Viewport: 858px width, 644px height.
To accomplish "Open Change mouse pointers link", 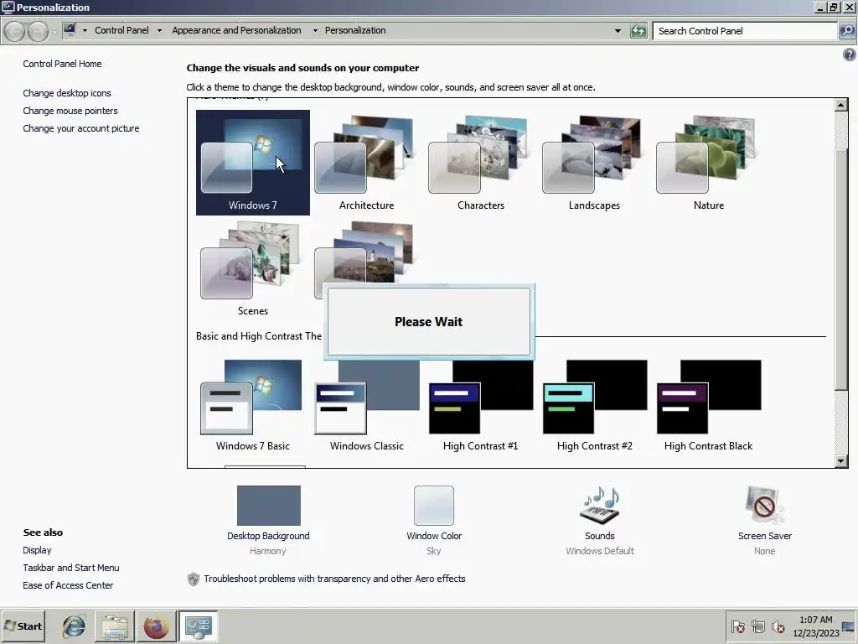I will pos(70,111).
